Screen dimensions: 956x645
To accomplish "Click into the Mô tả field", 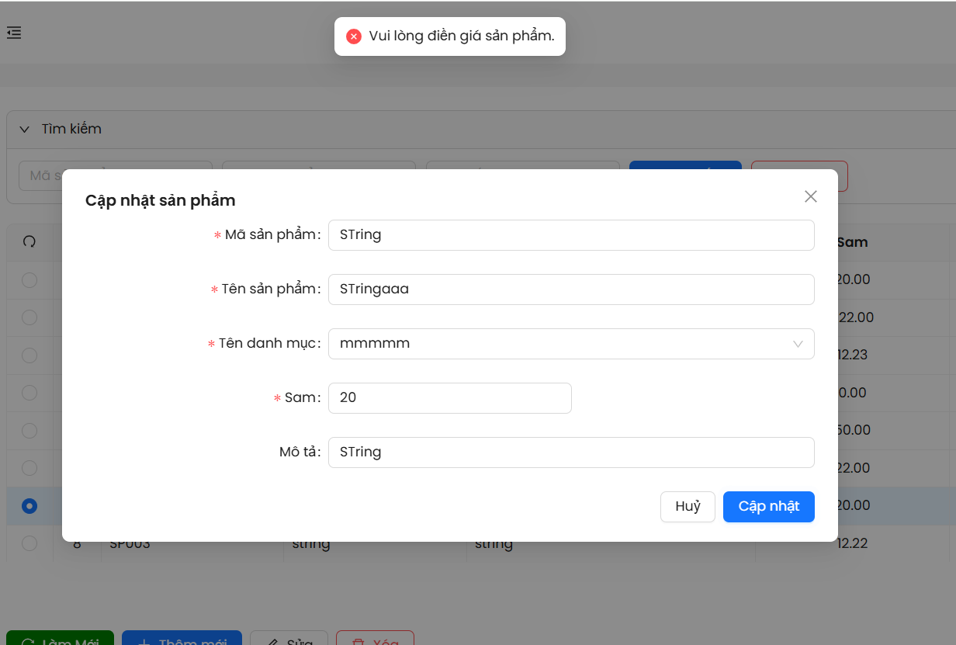I will [571, 453].
